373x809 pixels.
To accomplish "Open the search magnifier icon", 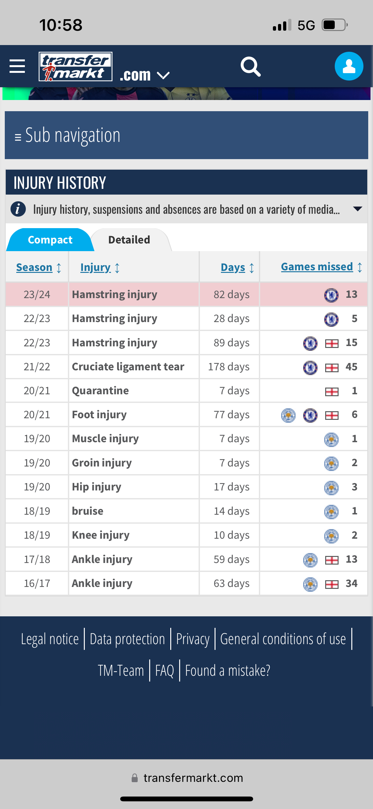I will coord(251,66).
